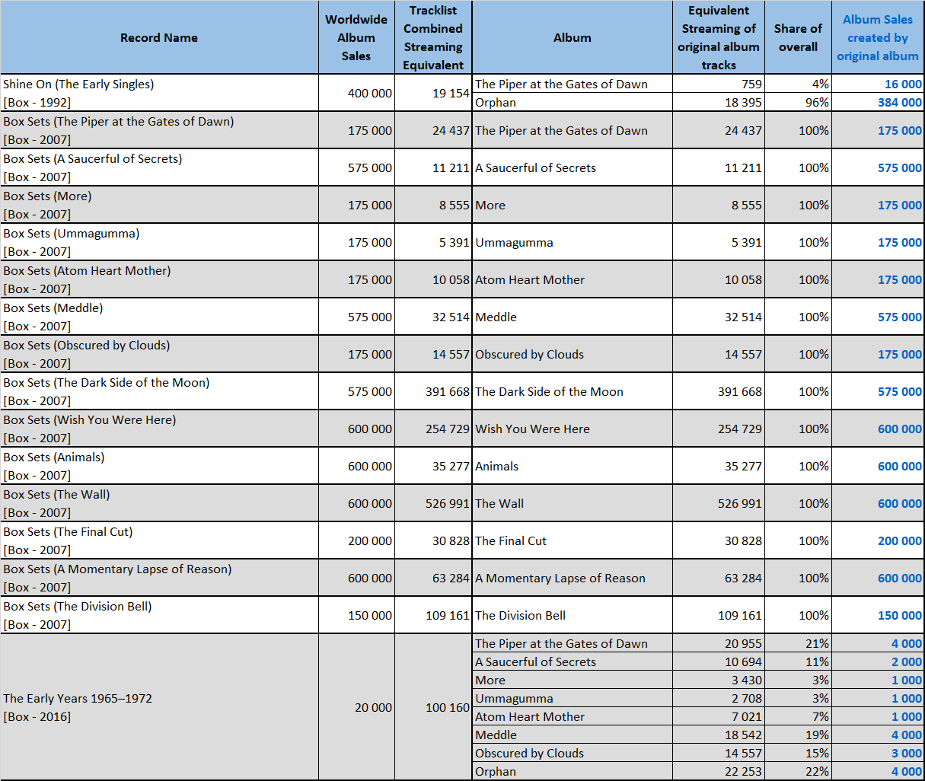Click 'The Final Cut' album cell
This screenshot has width=925, height=781.
tap(573, 540)
